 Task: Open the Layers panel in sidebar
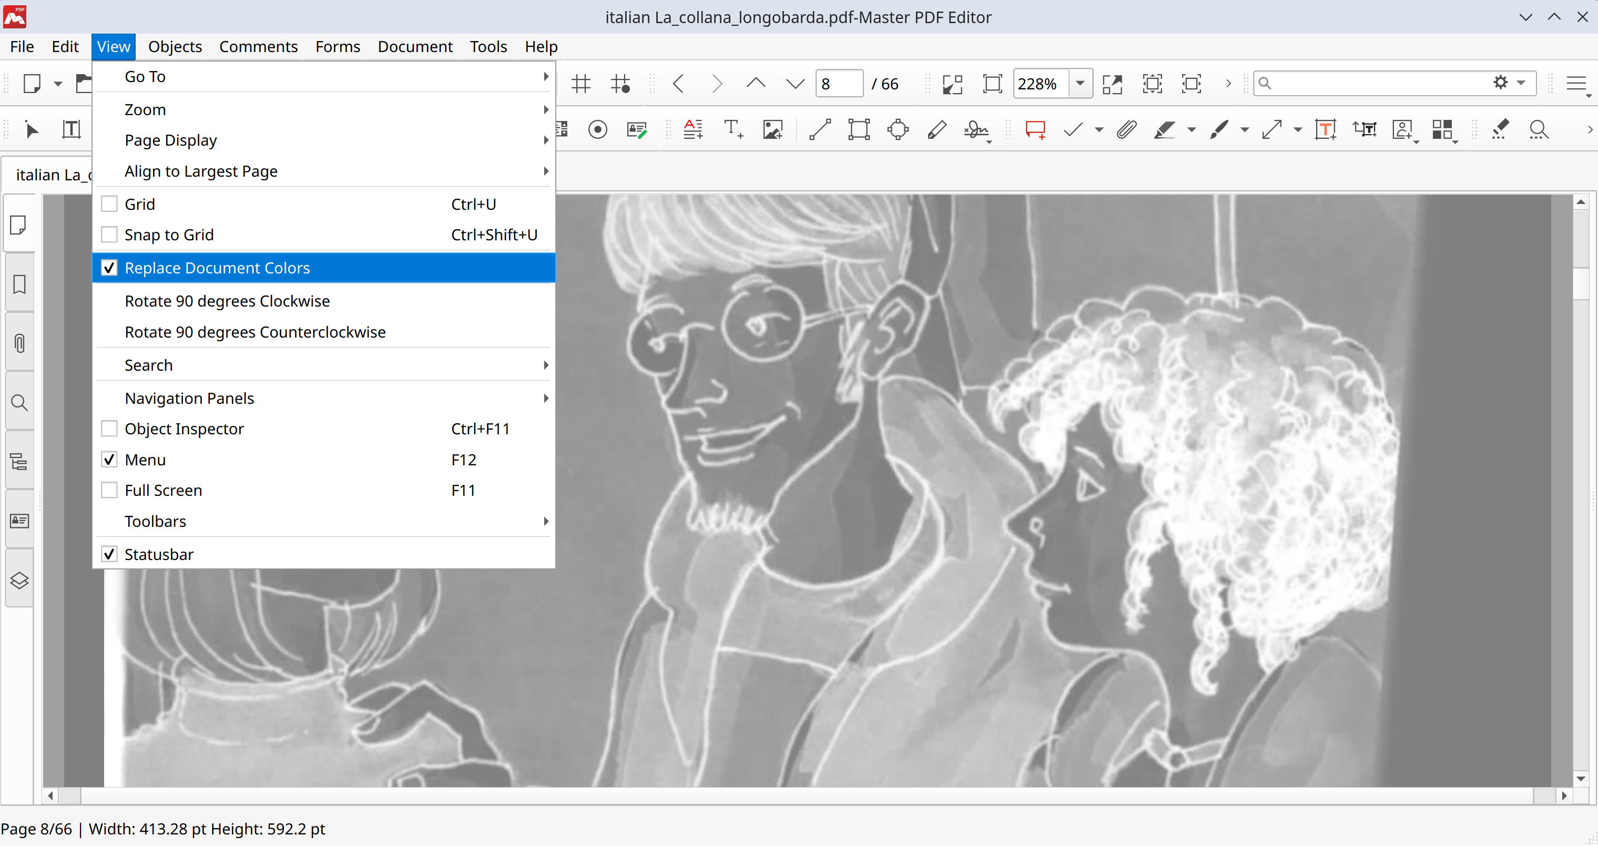click(18, 580)
